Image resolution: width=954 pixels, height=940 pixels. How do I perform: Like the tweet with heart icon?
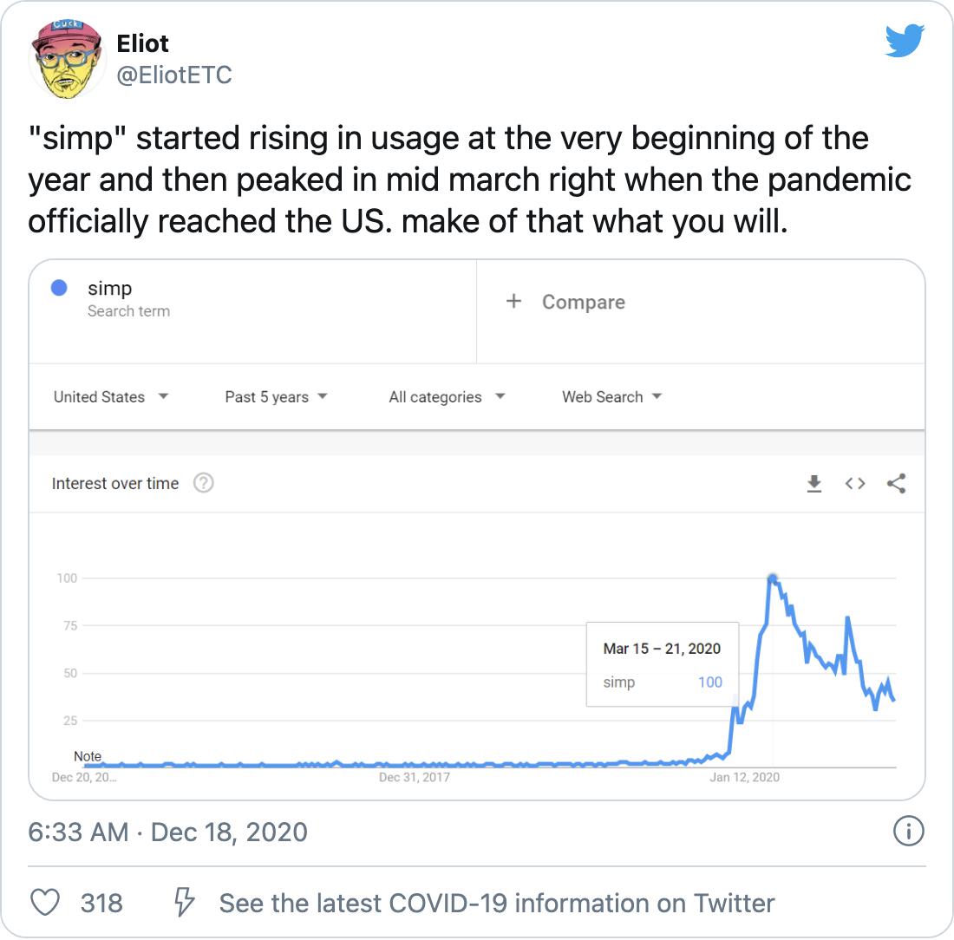tap(44, 903)
